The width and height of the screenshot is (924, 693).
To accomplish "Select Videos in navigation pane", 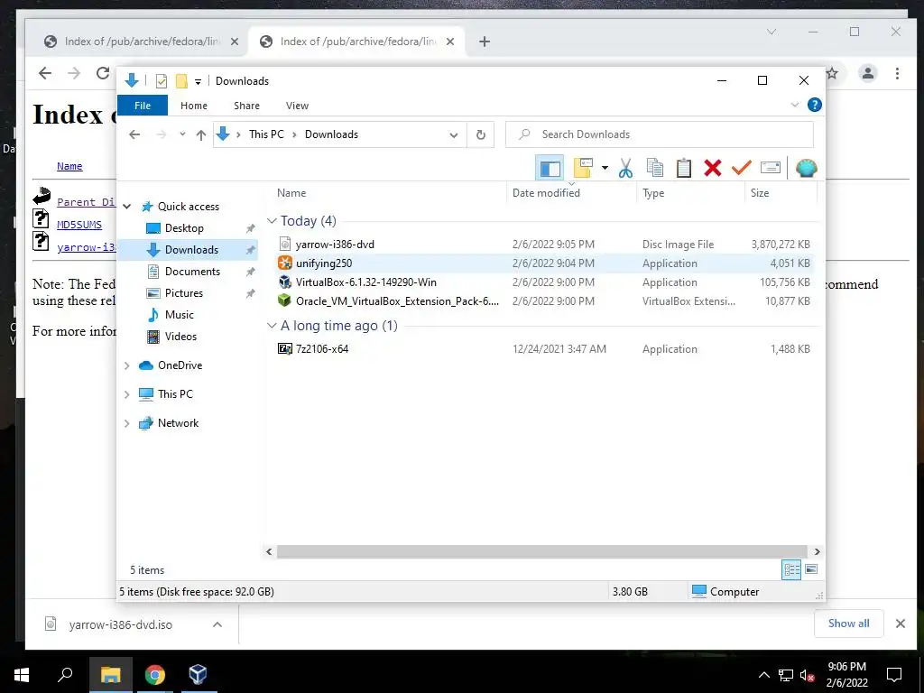I will [180, 337].
